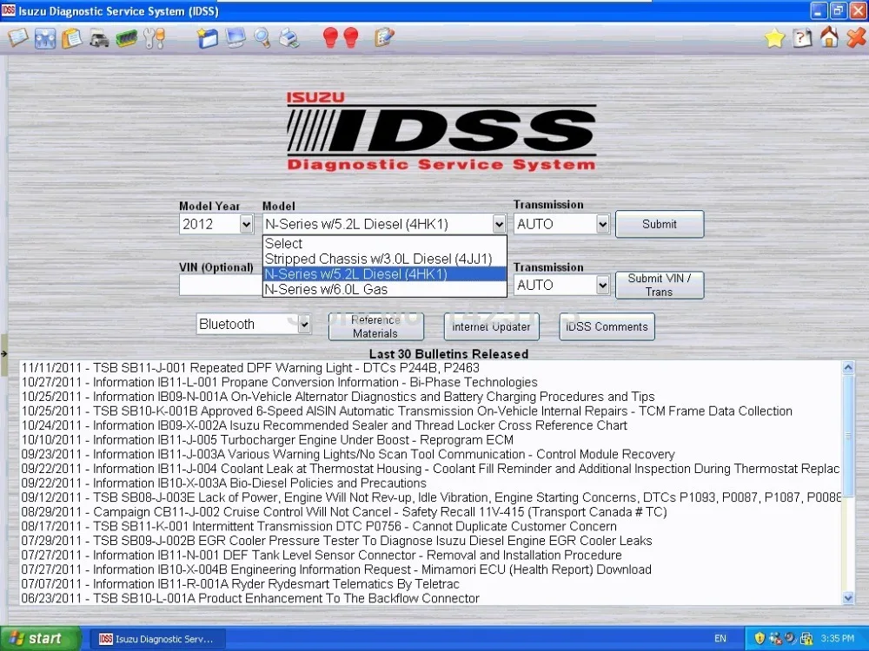Choose Stripped Chassis w/3.0L Diesel (4JJ1)
Screen dimensions: 869x651
(x=385, y=259)
